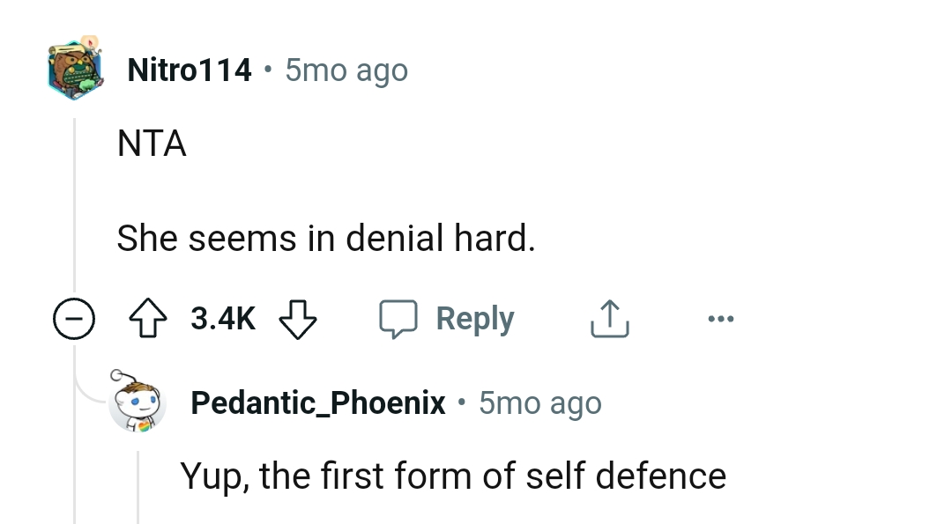Open the share options for Nitro114's comment
The height and width of the screenshot is (524, 952).
click(609, 318)
